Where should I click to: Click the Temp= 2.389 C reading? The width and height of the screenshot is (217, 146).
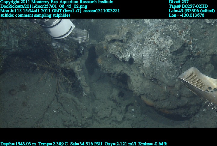[53, 144]
